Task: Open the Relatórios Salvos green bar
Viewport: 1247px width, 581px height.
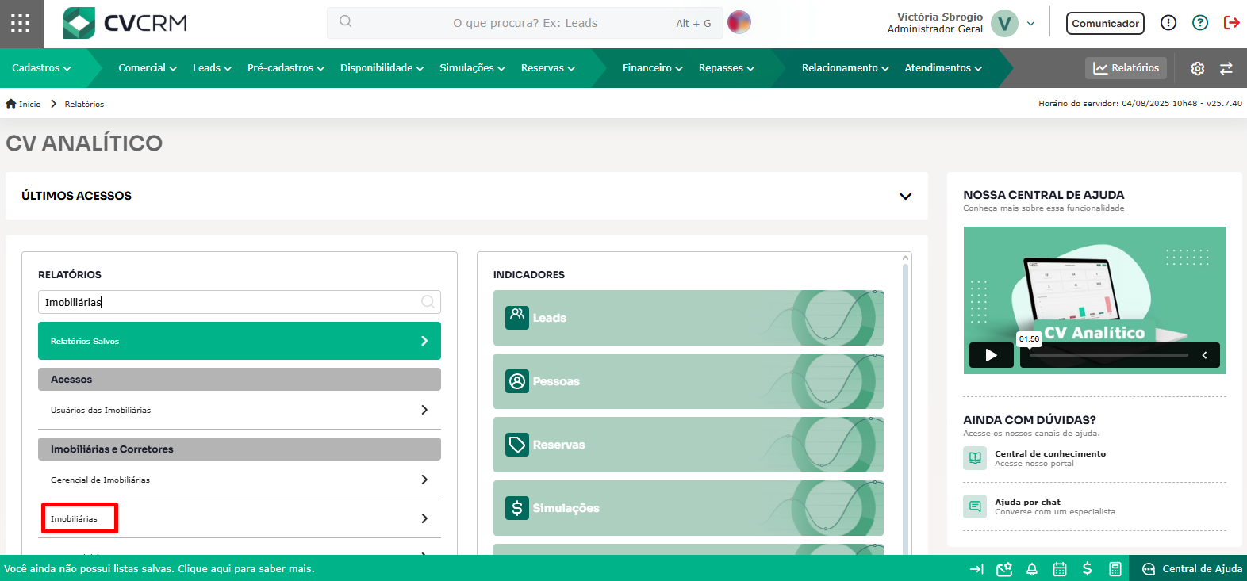Action: [x=240, y=341]
